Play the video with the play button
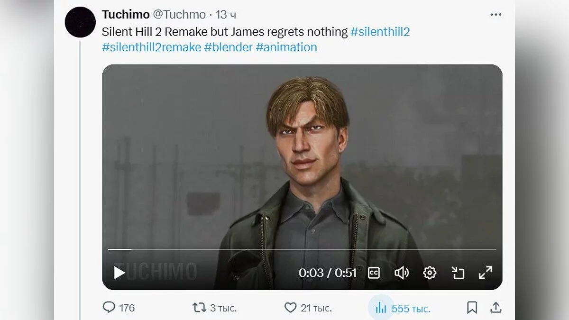Image resolution: width=569 pixels, height=320 pixels. coord(119,273)
